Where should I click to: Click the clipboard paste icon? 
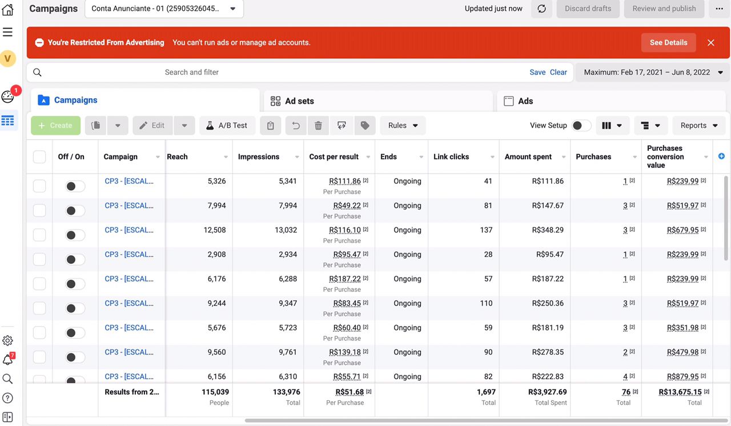(x=271, y=126)
